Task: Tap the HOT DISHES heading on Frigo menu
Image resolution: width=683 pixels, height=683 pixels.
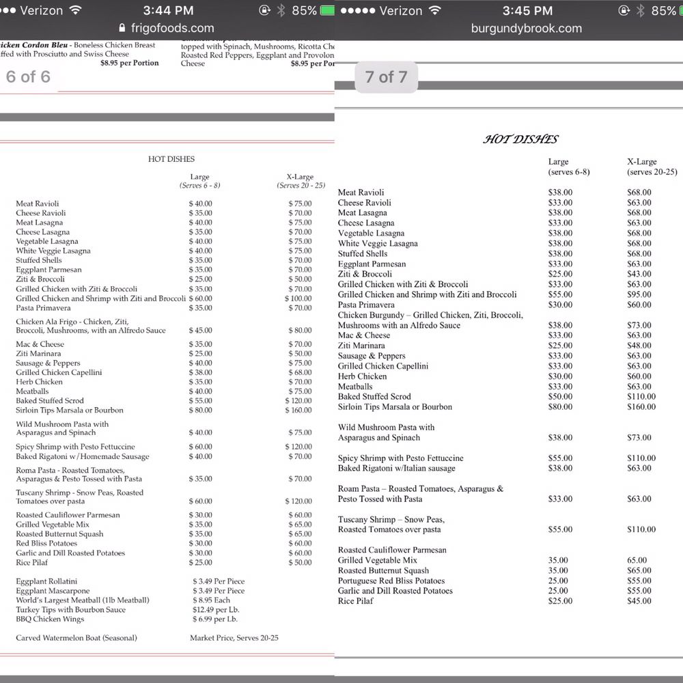Action: click(x=171, y=158)
